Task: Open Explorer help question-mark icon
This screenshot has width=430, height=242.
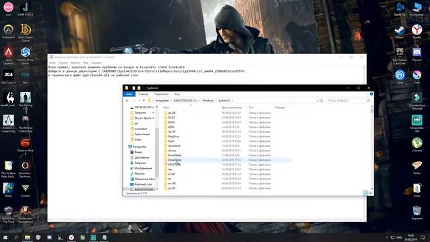Action: (372, 94)
